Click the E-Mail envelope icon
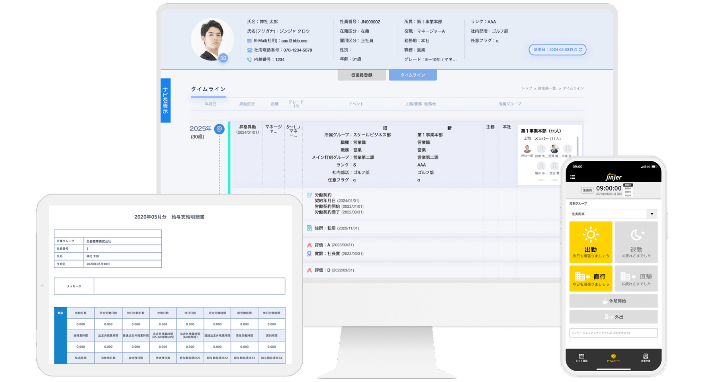701x382 pixels. 249,41
